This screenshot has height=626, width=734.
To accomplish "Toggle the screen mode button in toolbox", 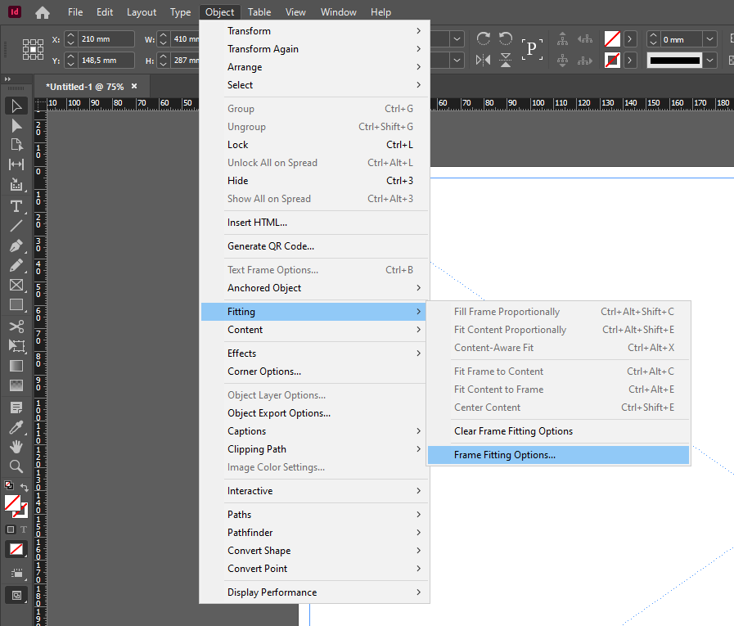I will (x=16, y=596).
